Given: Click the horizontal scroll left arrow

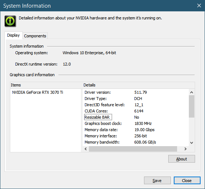Looking at the screenshot, I should 86,149.
